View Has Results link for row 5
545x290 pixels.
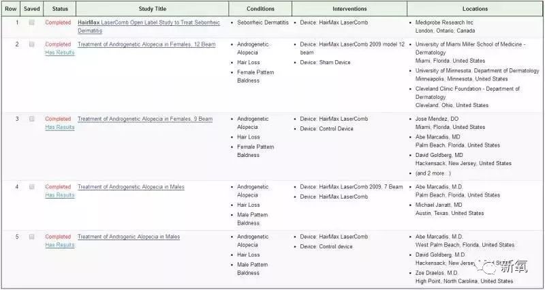point(60,245)
